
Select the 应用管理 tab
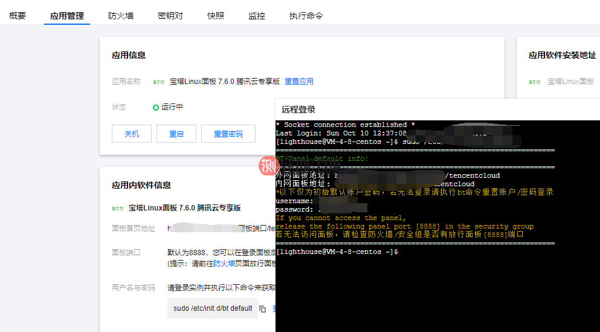(67, 16)
